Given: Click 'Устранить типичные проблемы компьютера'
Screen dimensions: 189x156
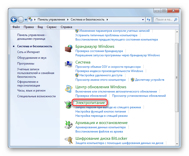Looking at the screenshot, I should click(x=106, y=35).
